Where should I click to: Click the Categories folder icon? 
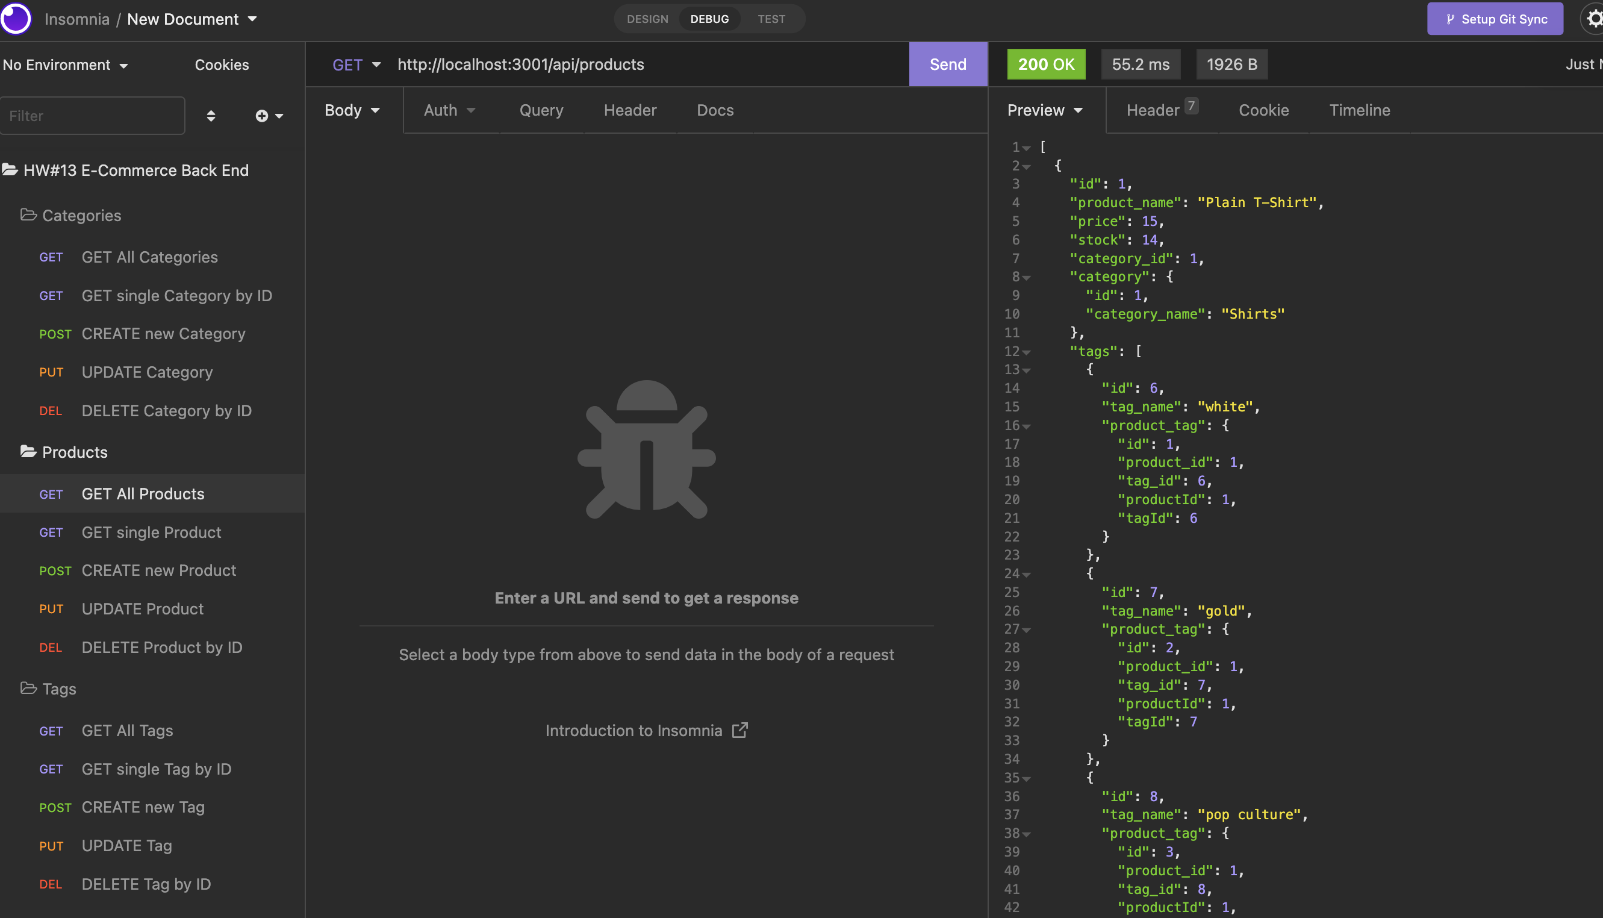[28, 215]
